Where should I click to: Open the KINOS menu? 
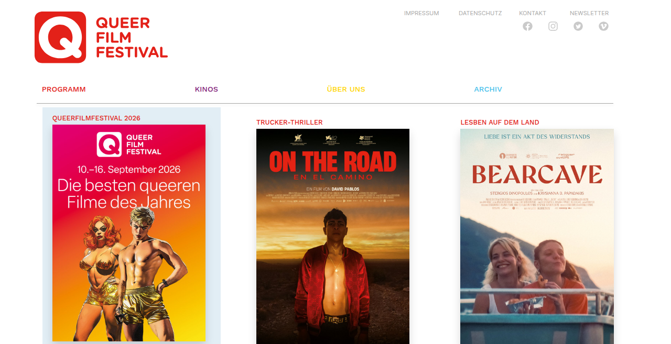click(207, 90)
